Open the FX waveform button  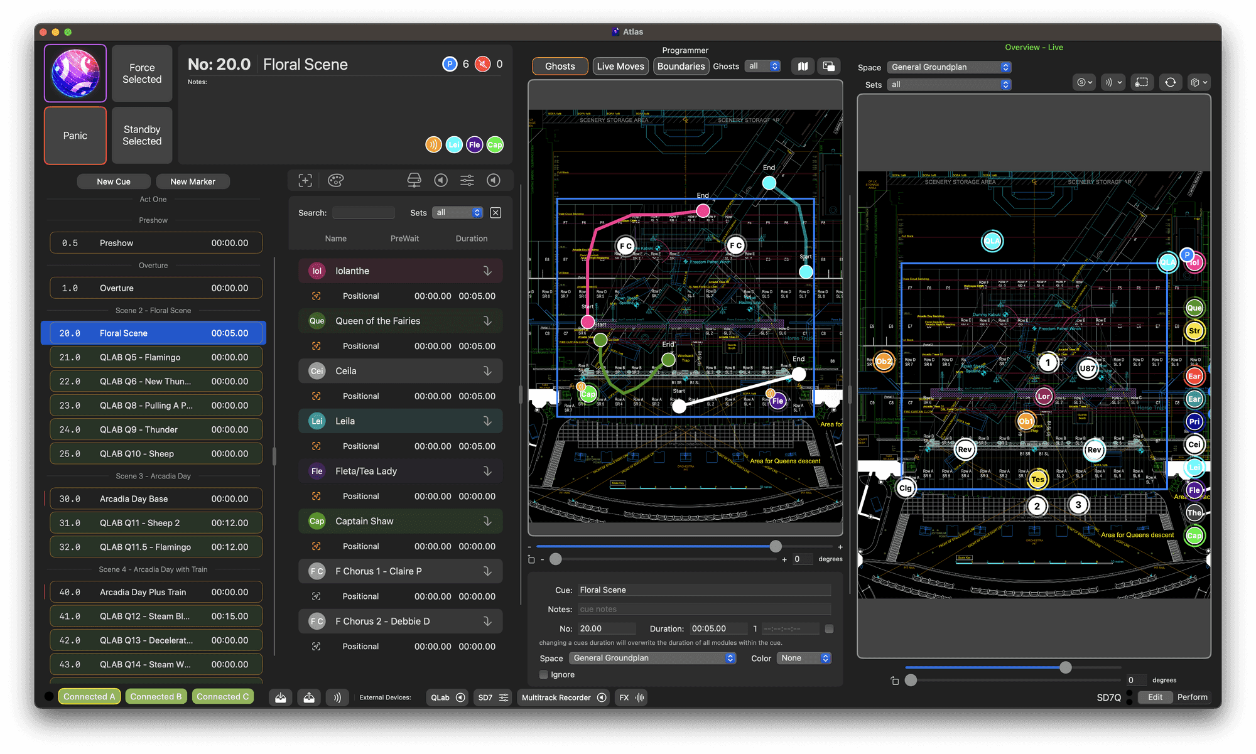point(631,697)
